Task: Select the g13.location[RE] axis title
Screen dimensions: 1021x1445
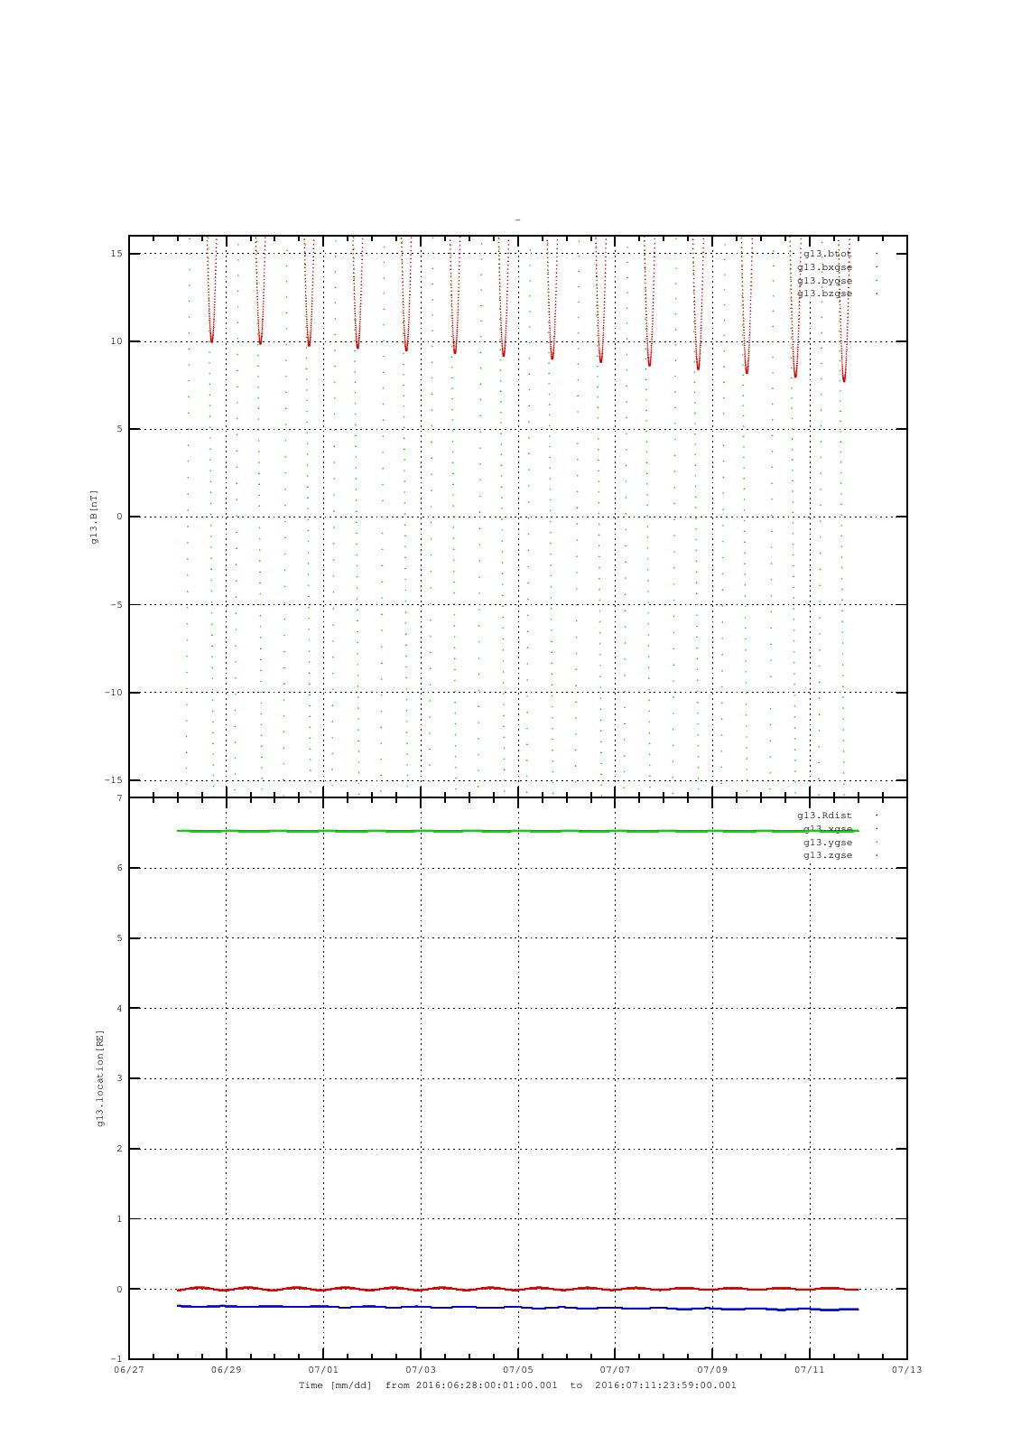Action: point(100,1078)
